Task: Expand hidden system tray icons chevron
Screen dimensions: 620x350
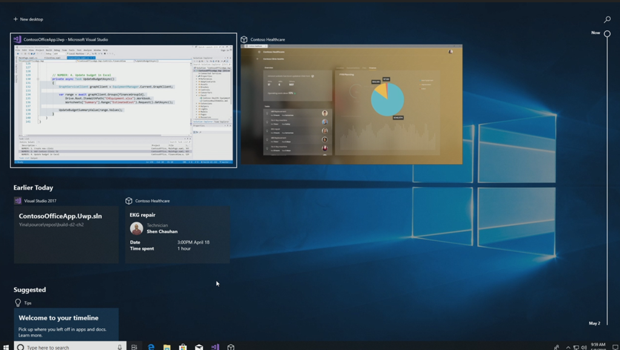Action: tap(568, 347)
